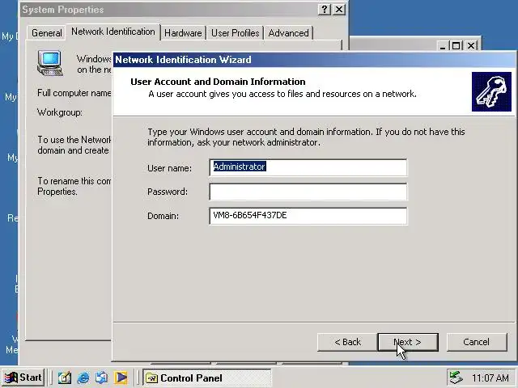
Task: Click the Domain label
Action: point(163,216)
